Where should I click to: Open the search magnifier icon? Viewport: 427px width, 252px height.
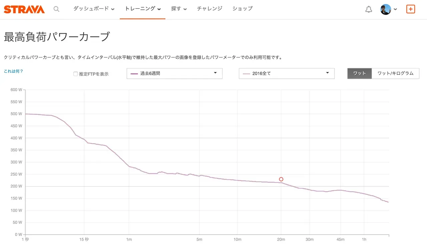(56, 9)
